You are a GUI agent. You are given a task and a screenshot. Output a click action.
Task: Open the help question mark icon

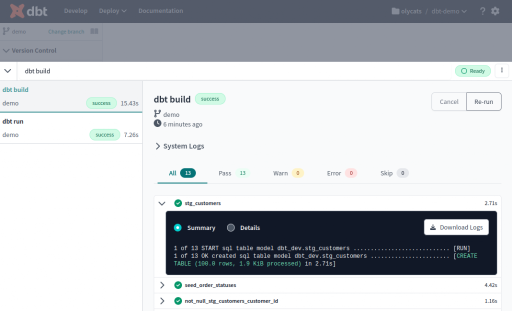point(482,11)
